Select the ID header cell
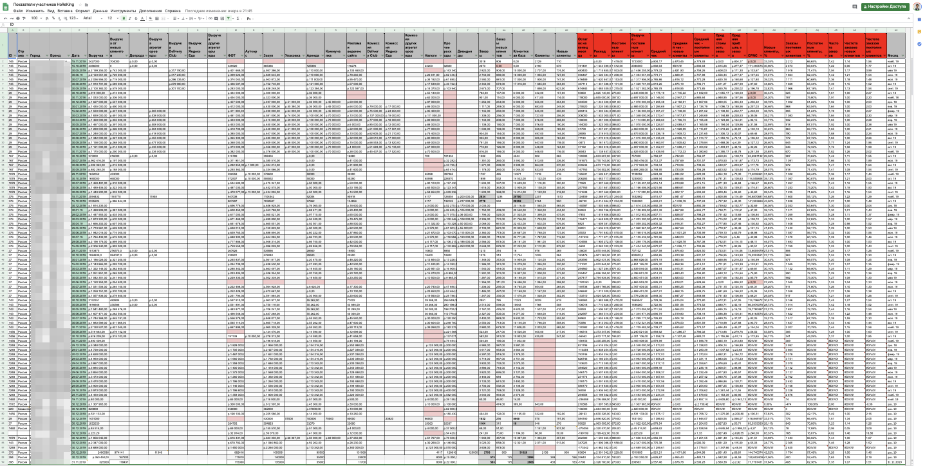Image resolution: width=925 pixels, height=466 pixels. coord(12,46)
